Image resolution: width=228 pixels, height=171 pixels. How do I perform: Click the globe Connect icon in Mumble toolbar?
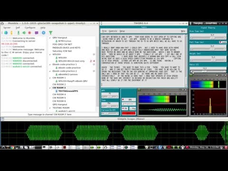(x=6, y=33)
